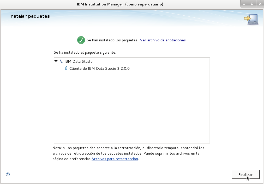Screen dimensions: 264x184
Task: Click the label Se ha instalado el paquete siguiente:
Action: [x=85, y=52]
